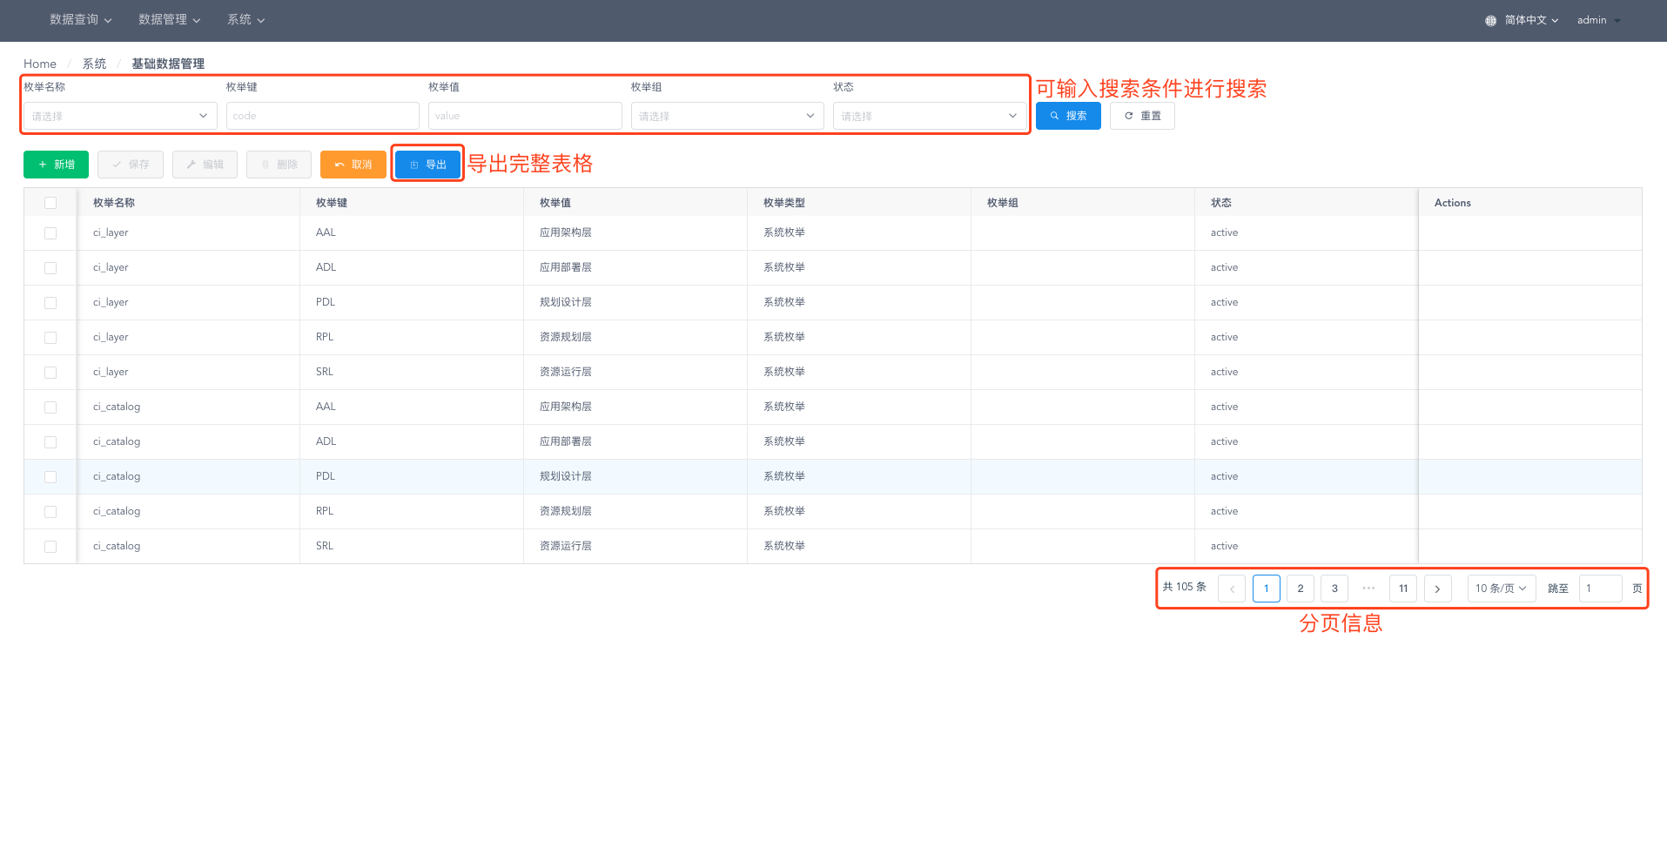The width and height of the screenshot is (1667, 848).
Task: Open the 数据管理 menu
Action: [x=170, y=20]
